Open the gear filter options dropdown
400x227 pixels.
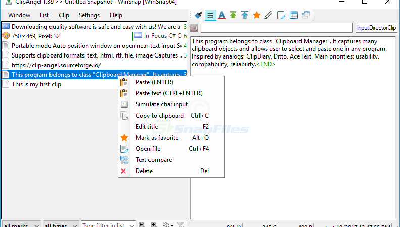168,225
